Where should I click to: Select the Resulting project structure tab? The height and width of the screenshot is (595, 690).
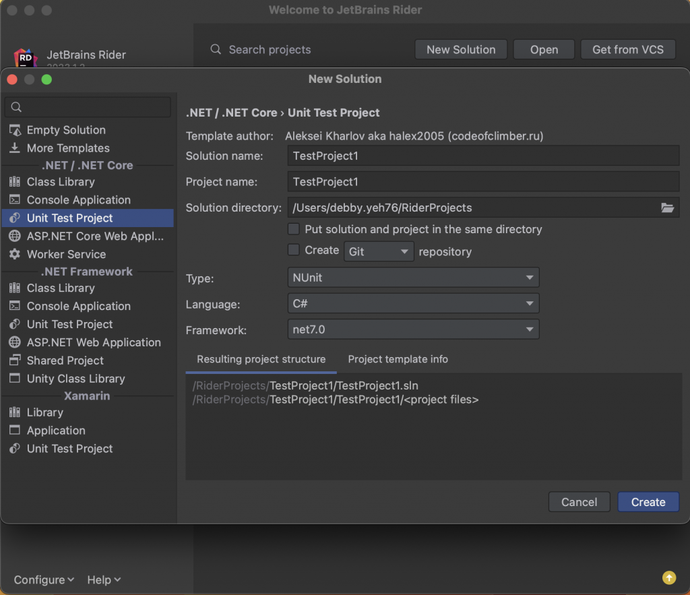(x=261, y=359)
